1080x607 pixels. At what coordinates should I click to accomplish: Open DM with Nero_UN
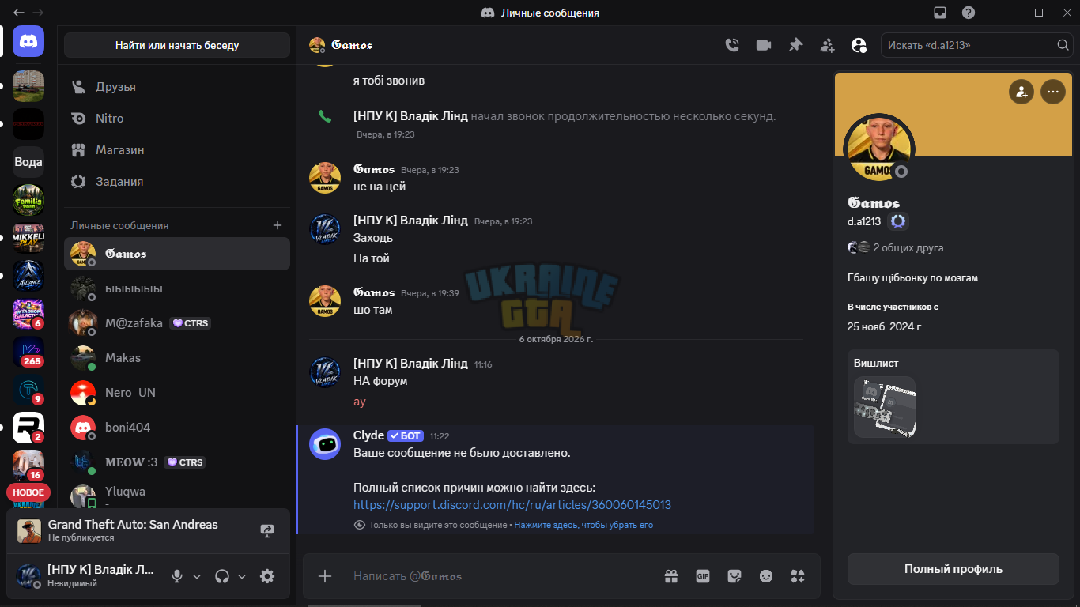tap(177, 393)
